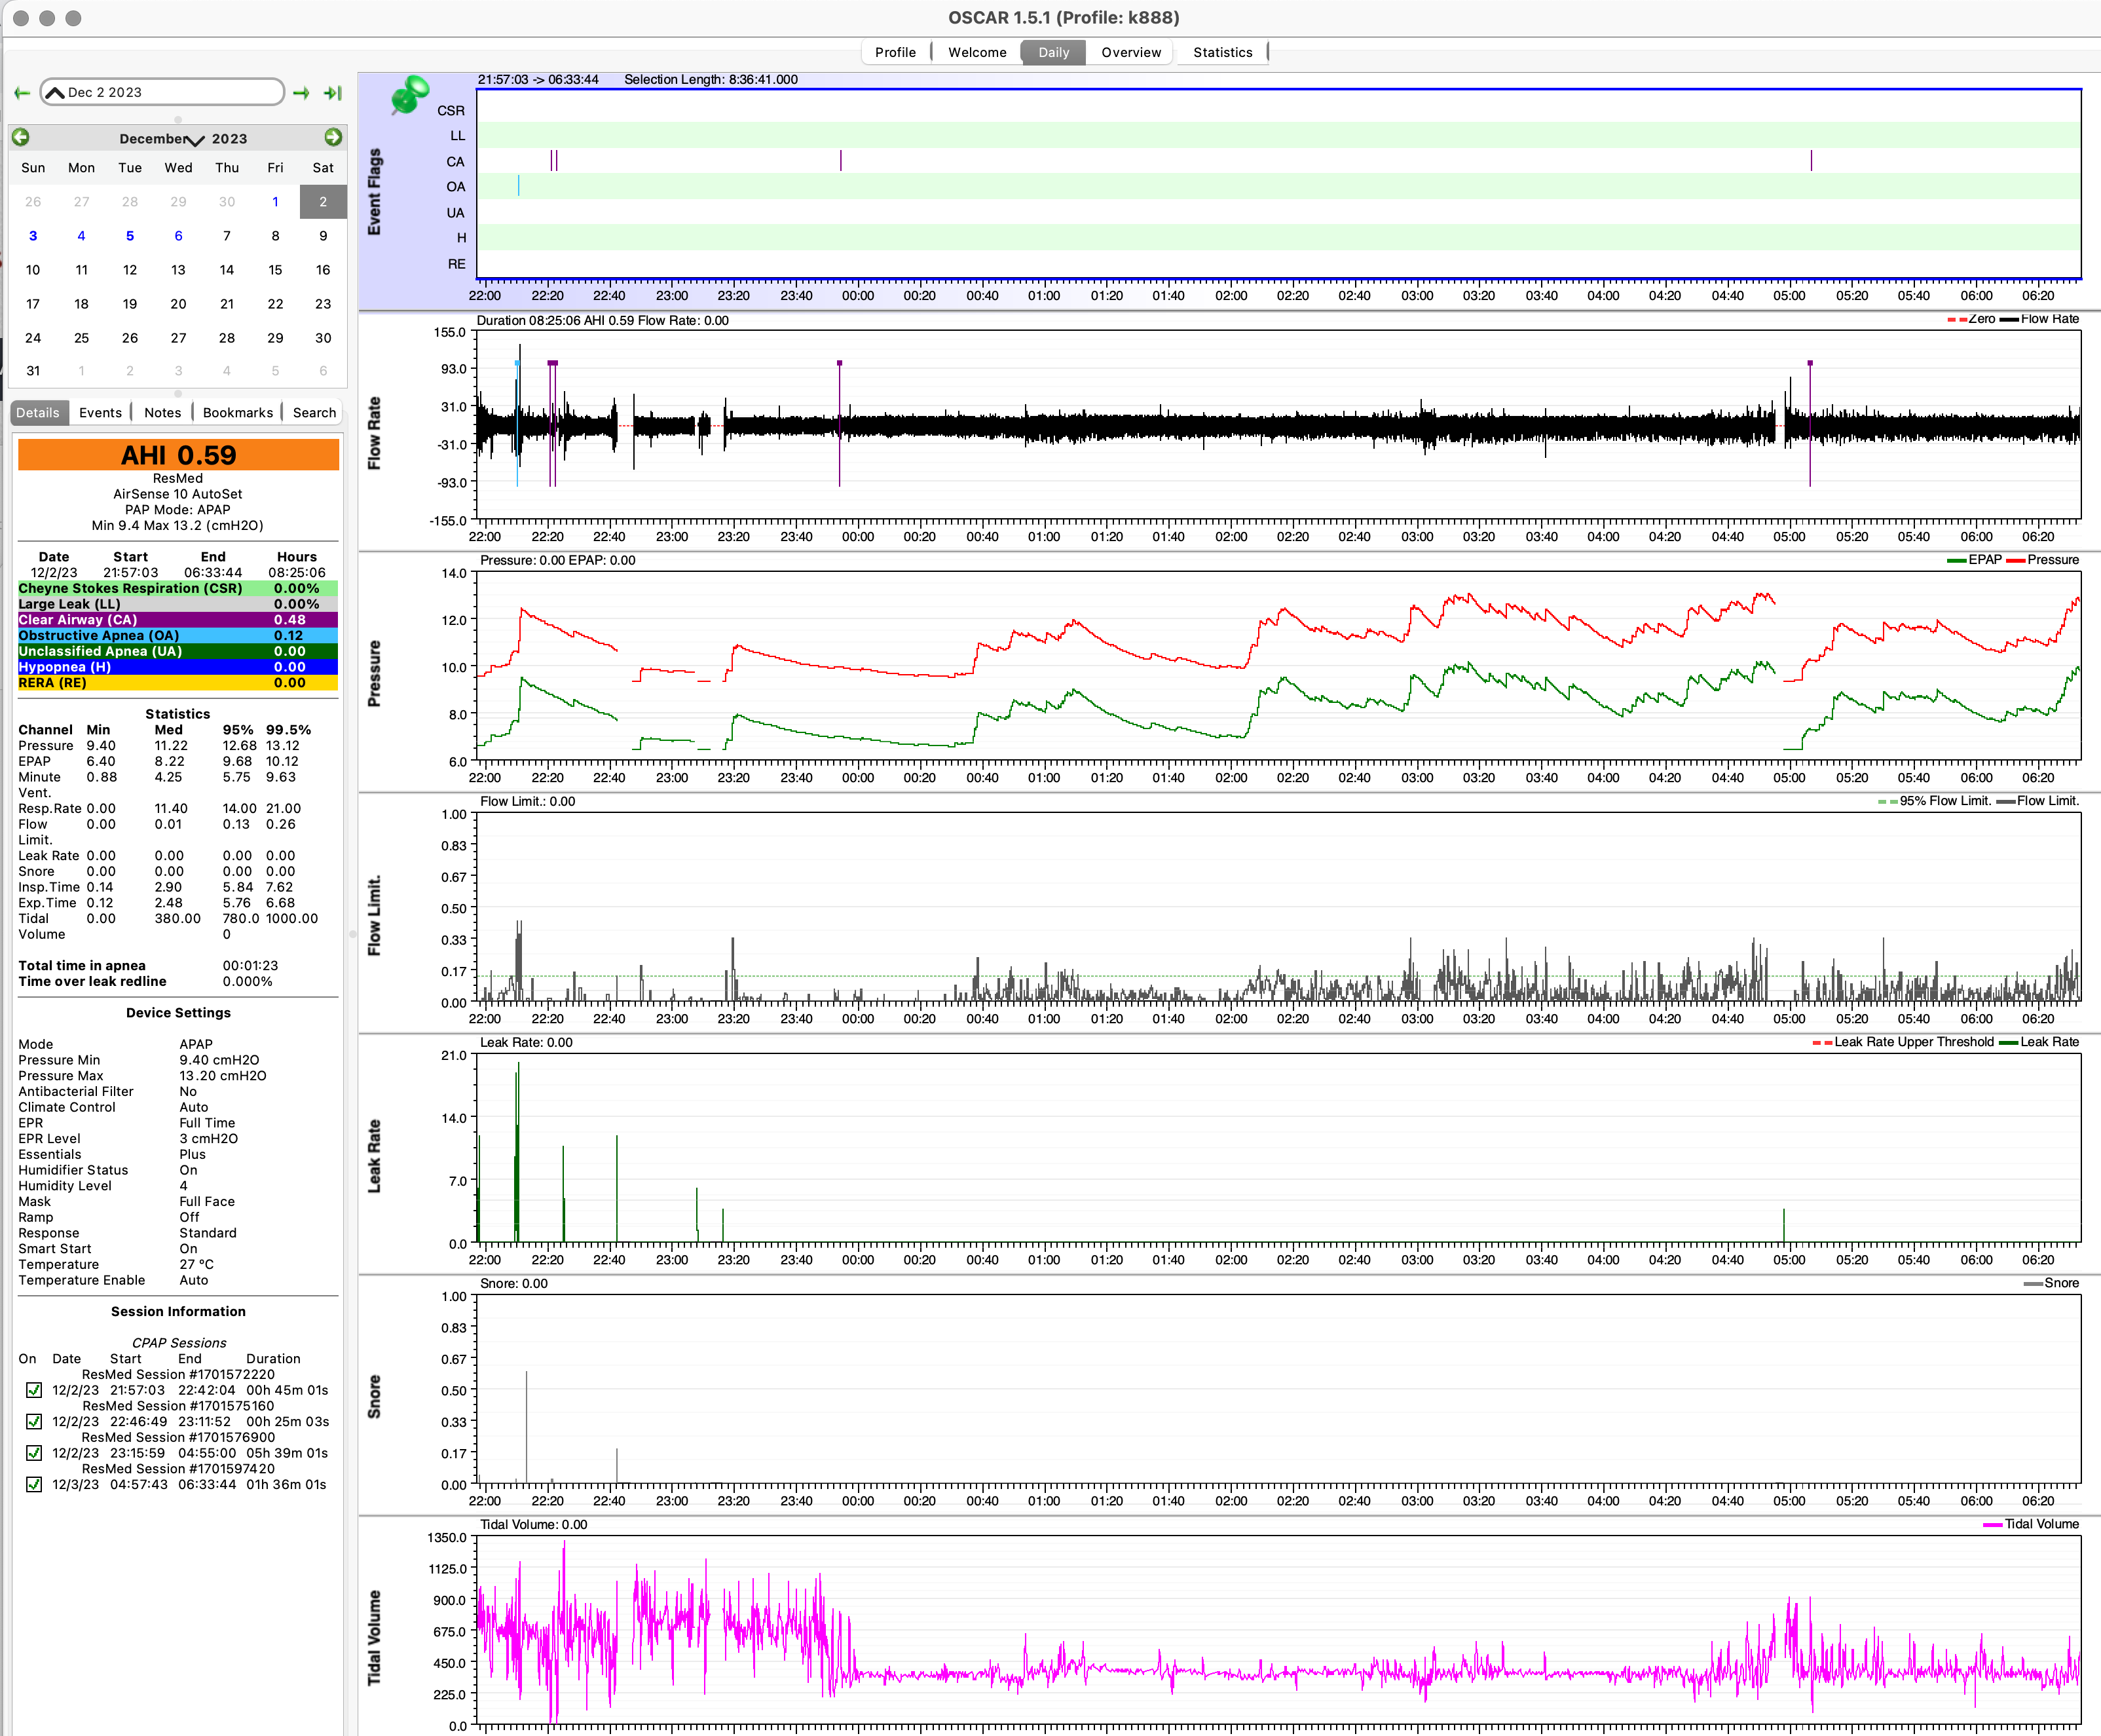2101x1736 pixels.
Task: Click the RERA (RE) yellow row
Action: coord(178,683)
